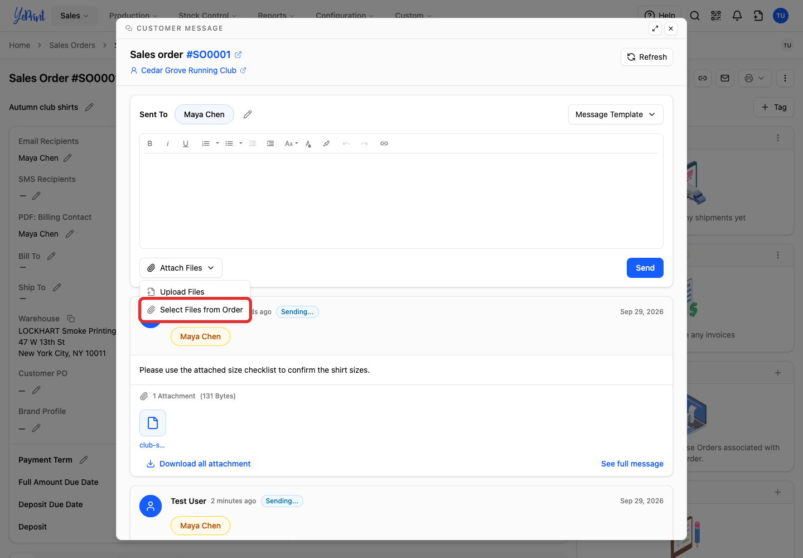
Task: Apply italic formatting in message editor
Action: click(x=168, y=143)
